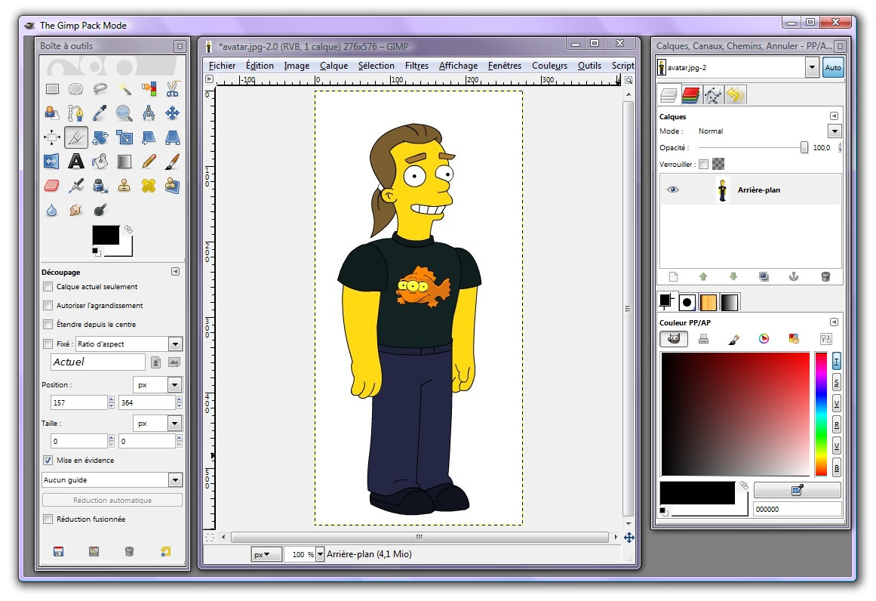Select the Flip tool
This screenshot has height=601, width=876.
(51, 162)
